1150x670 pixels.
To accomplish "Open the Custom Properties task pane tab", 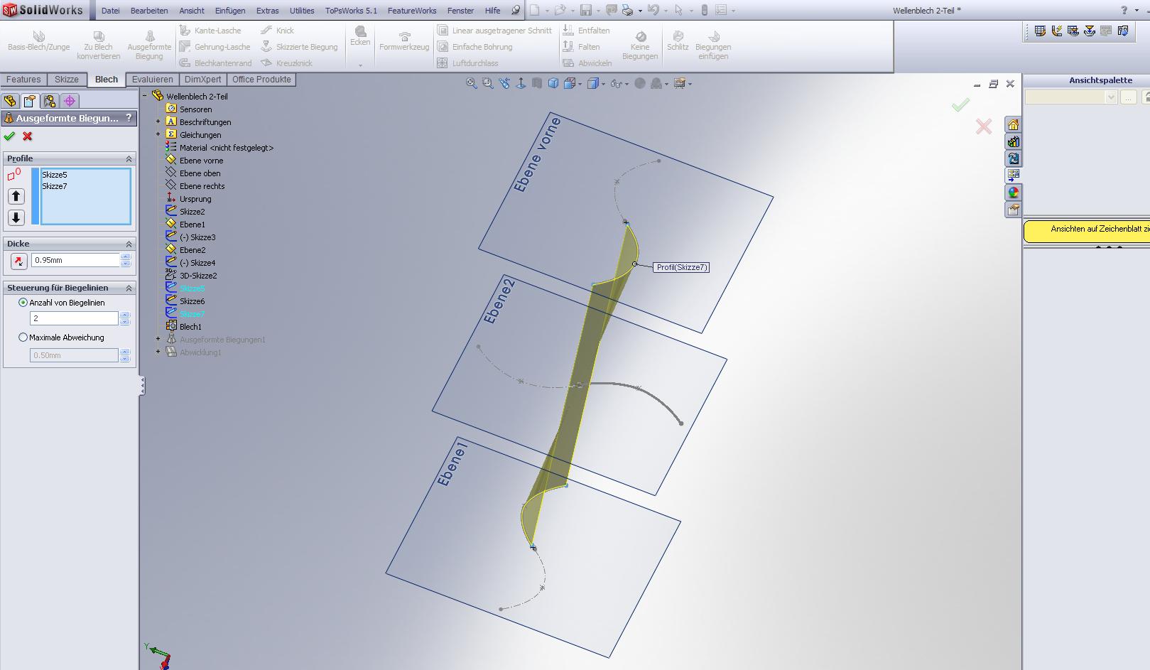I will (1013, 210).
